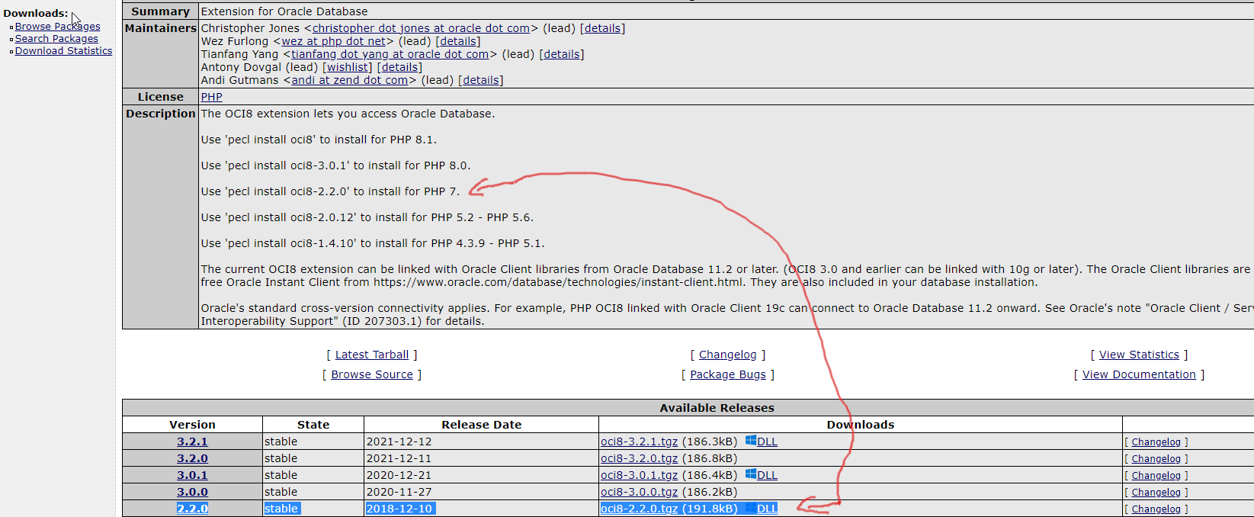Click Tianfang Yang's email link
Image resolution: width=1254 pixels, height=517 pixels.
390,54
